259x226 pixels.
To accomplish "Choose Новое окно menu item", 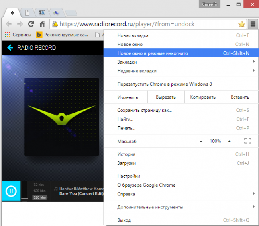I will click(181, 44).
